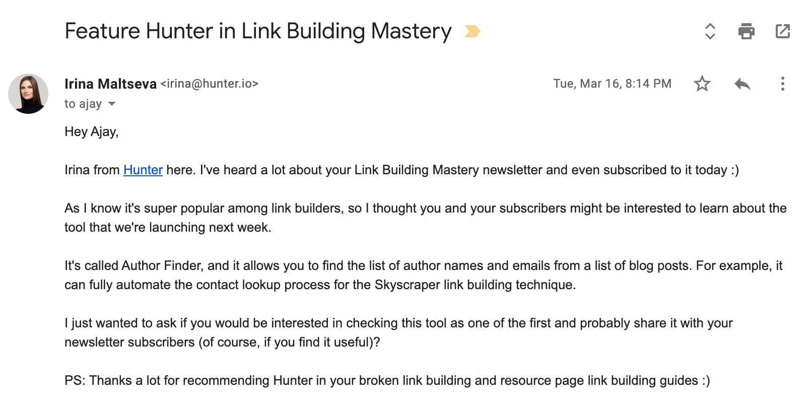Click the Tue, Mar 16, 8:14 PM timestamp
Image resolution: width=809 pixels, height=409 pixels.
tap(612, 84)
